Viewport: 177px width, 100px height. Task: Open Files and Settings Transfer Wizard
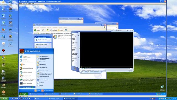27,80
